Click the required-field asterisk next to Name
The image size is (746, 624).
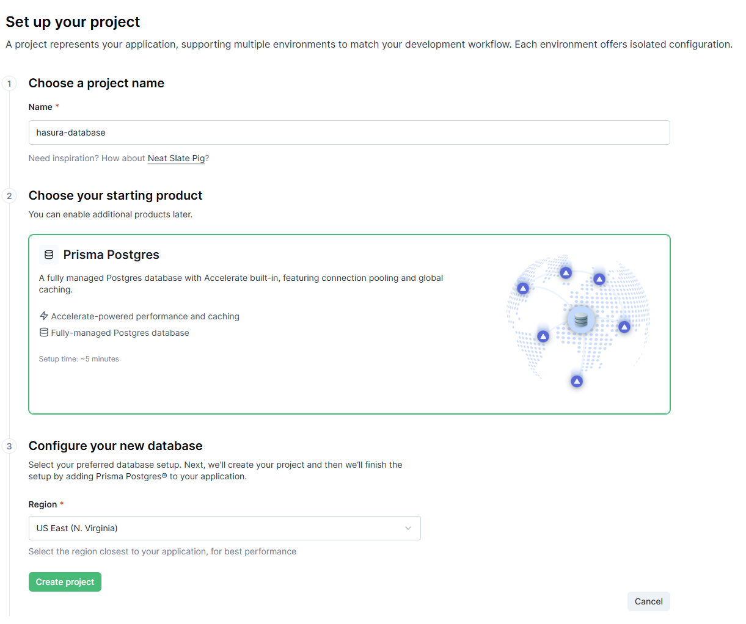pos(57,106)
